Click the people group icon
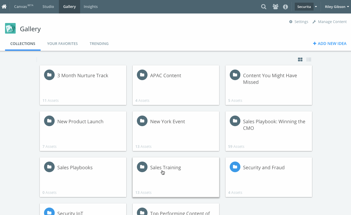 [275, 7]
